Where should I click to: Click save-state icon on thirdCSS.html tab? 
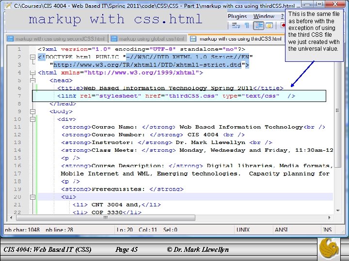pyautogui.click(x=193, y=39)
